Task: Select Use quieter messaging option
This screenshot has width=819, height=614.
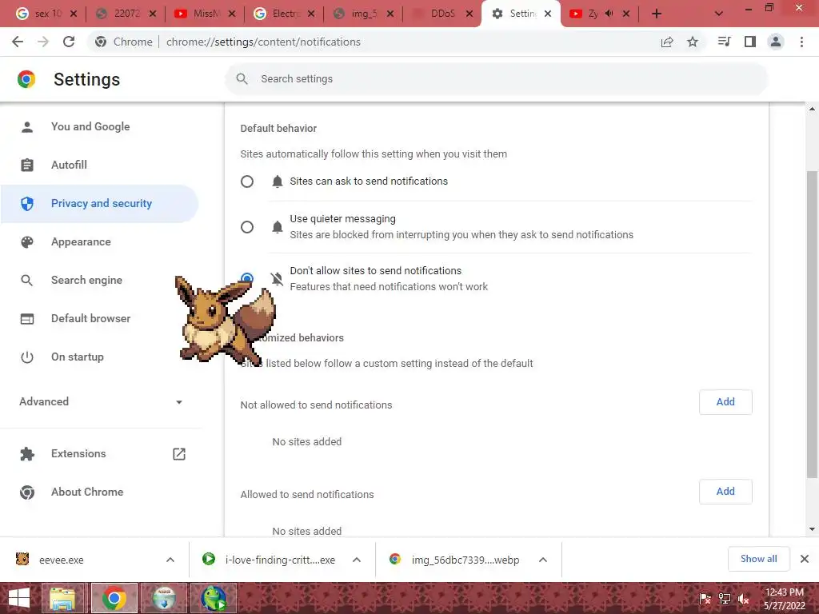Action: click(247, 227)
